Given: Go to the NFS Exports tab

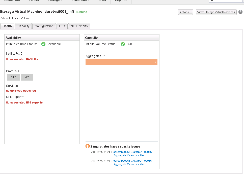Looking at the screenshot, I should click(79, 26).
